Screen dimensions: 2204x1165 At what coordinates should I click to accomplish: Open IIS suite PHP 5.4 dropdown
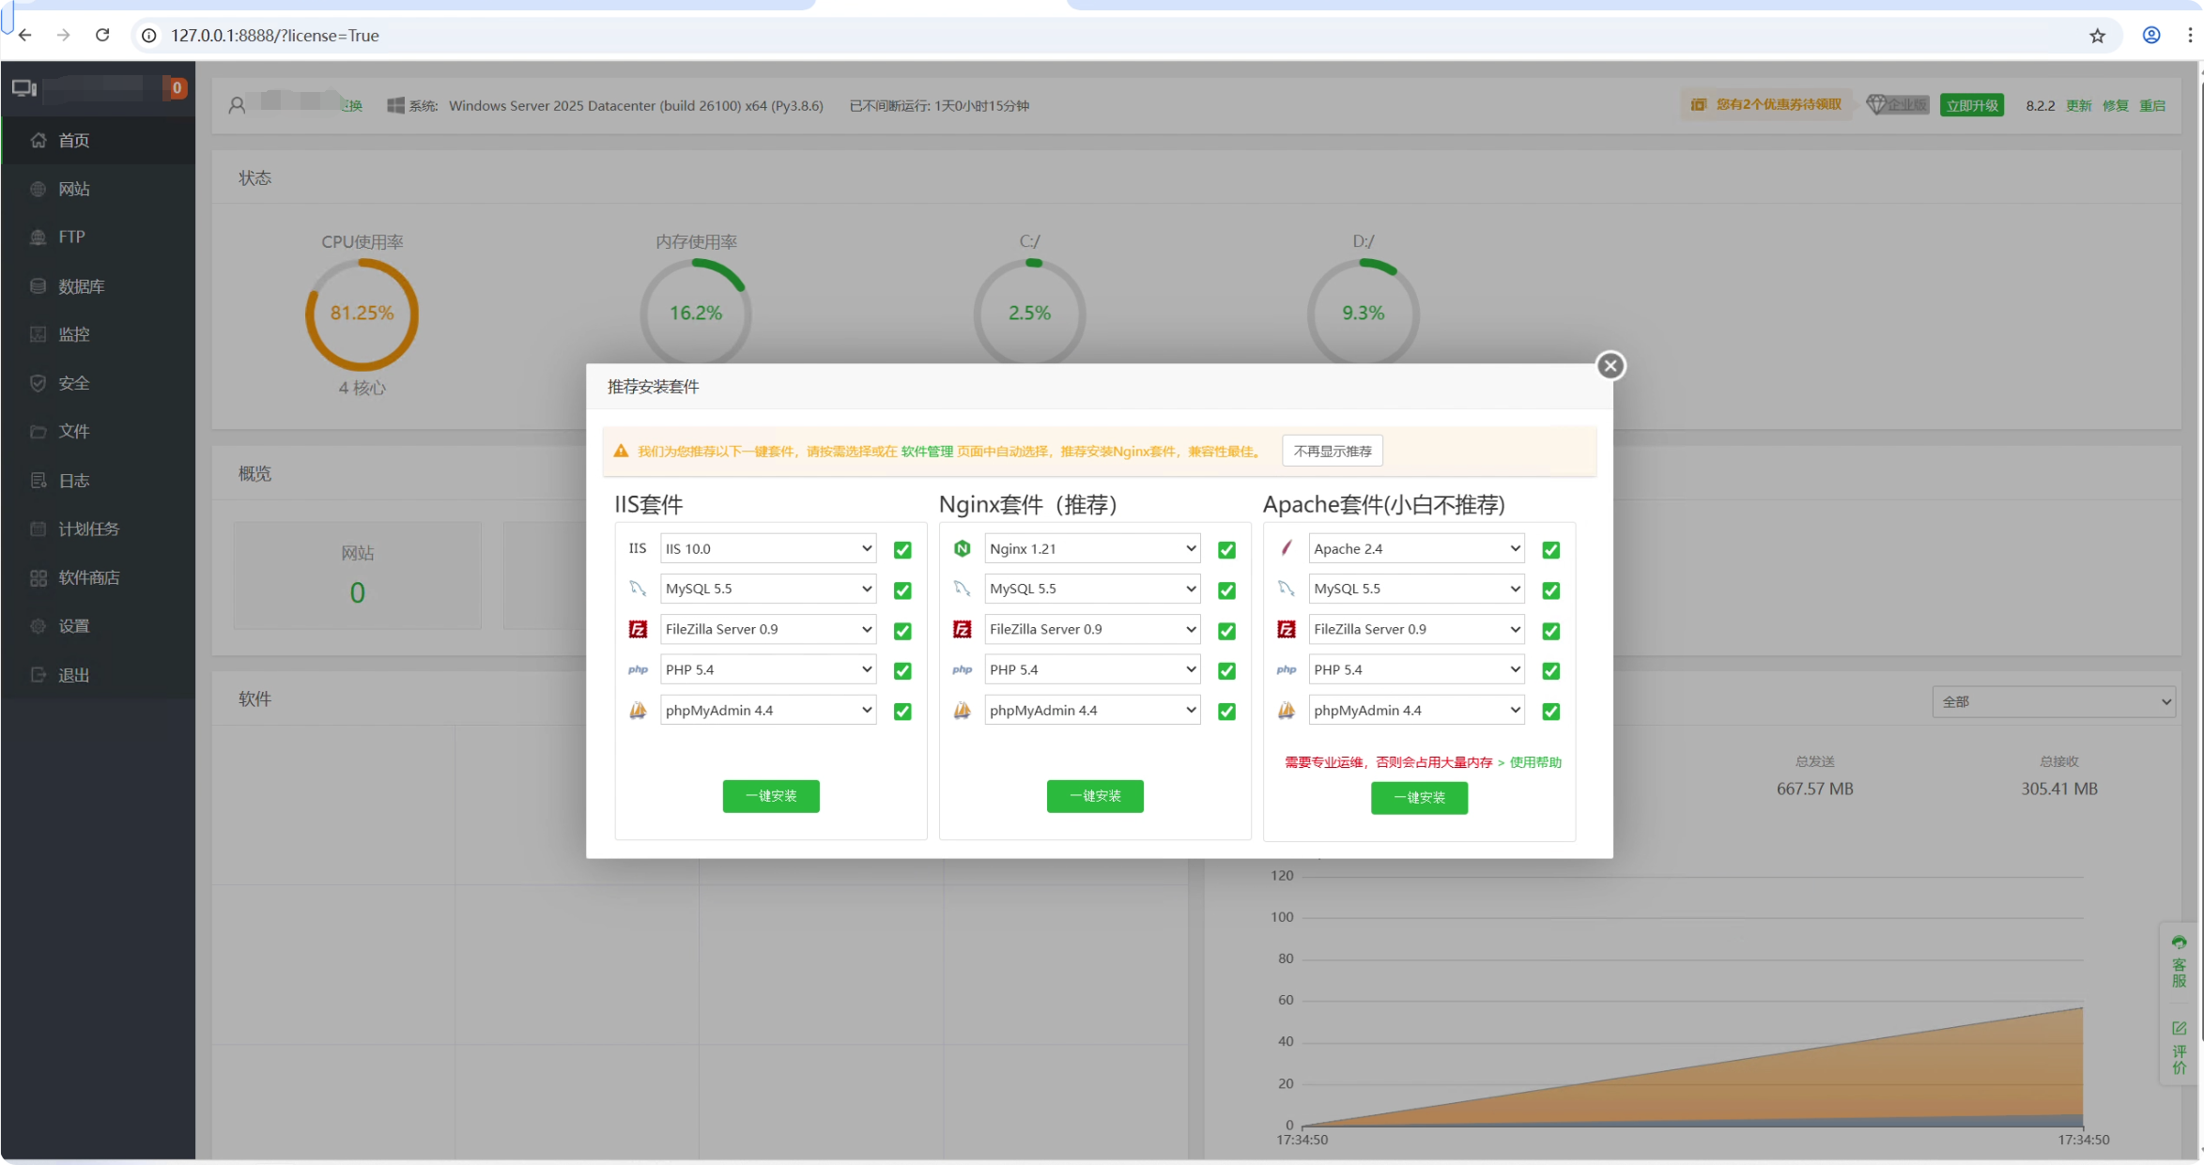pos(768,669)
